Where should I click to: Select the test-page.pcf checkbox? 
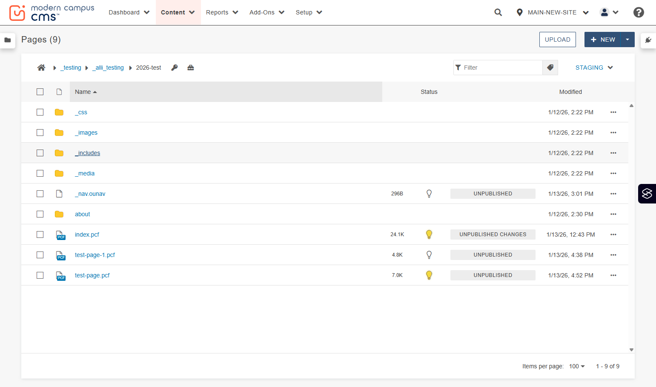40,275
